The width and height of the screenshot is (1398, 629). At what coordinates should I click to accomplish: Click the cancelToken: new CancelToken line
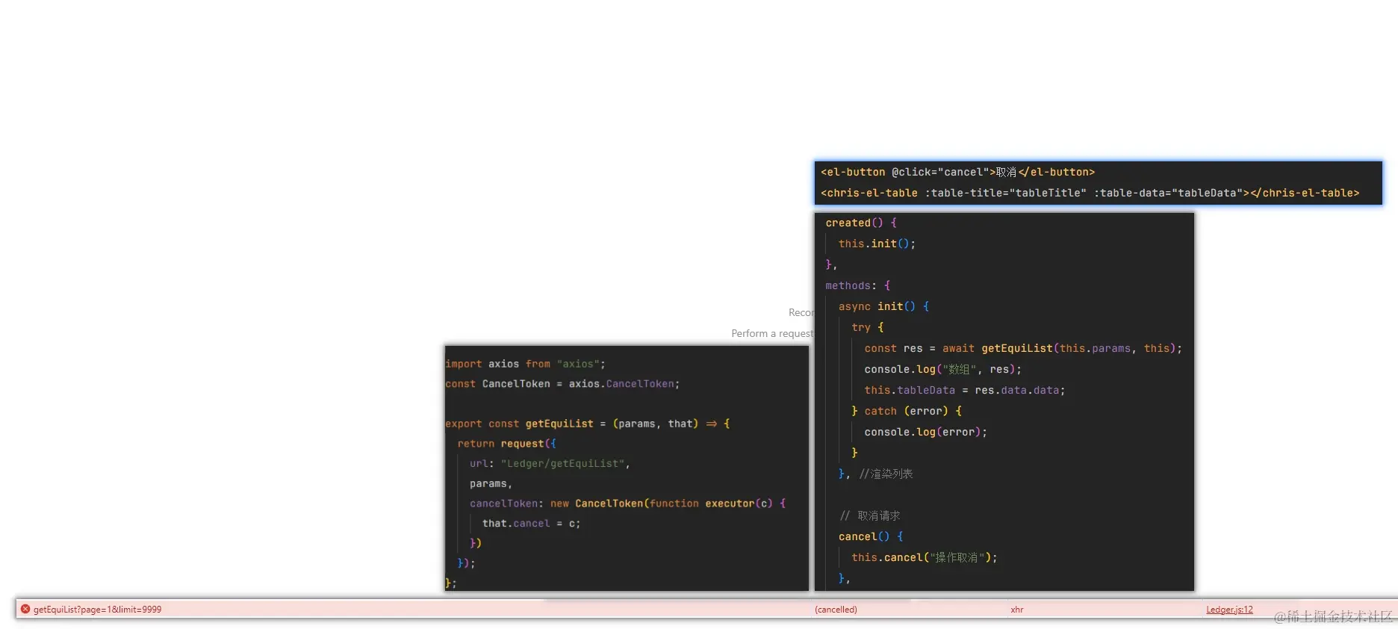pos(628,503)
